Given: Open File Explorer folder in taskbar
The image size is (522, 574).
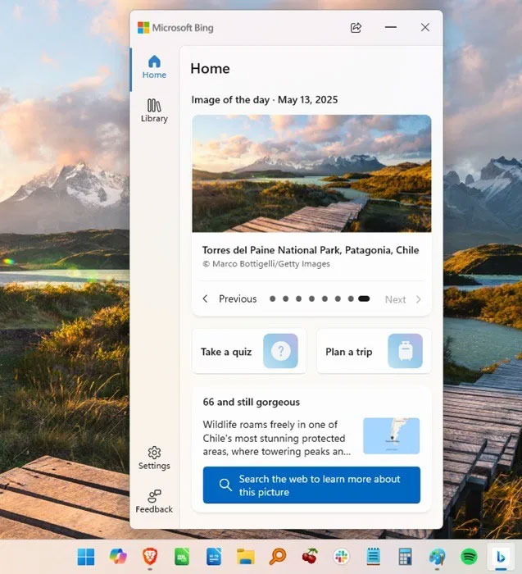Looking at the screenshot, I should pyautogui.click(x=246, y=557).
